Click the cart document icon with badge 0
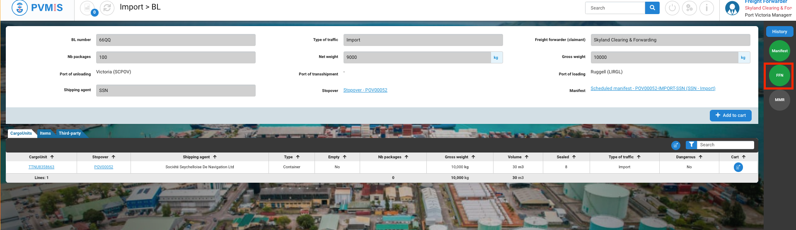Screen dimensions: 796x230 87,8
